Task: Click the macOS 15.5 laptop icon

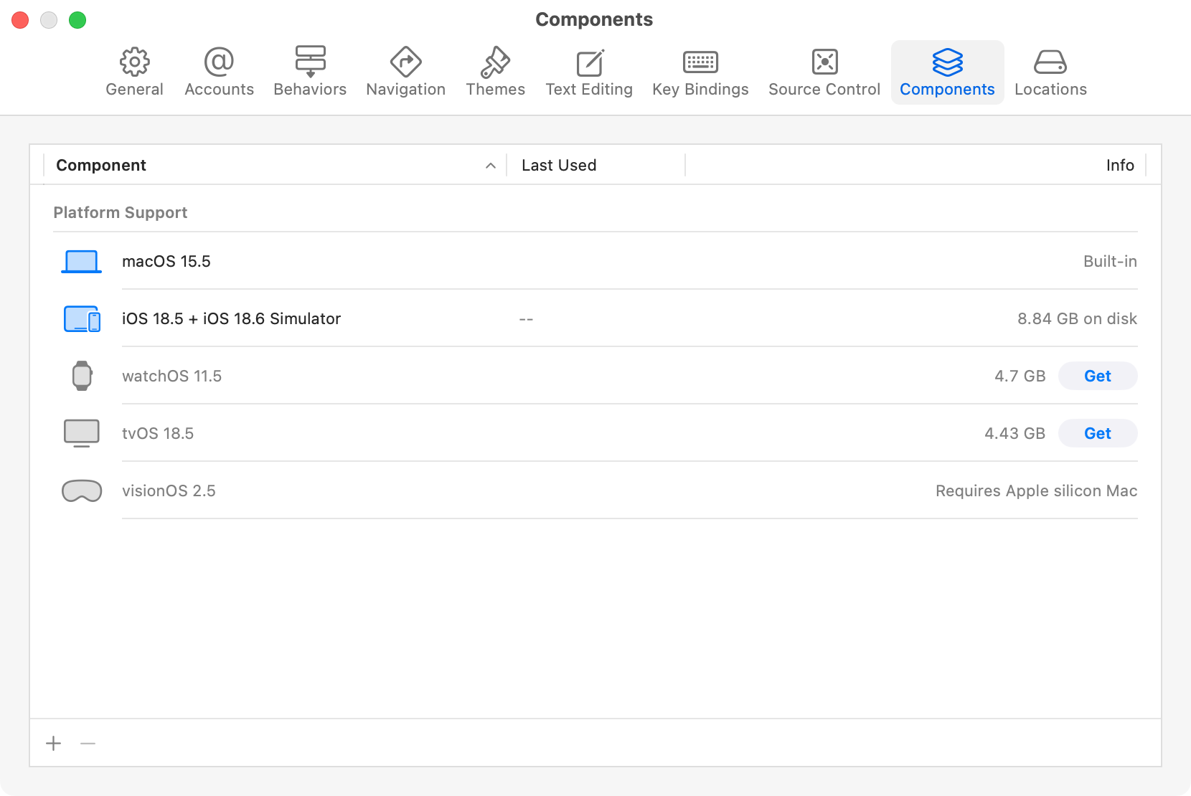Action: 81,262
